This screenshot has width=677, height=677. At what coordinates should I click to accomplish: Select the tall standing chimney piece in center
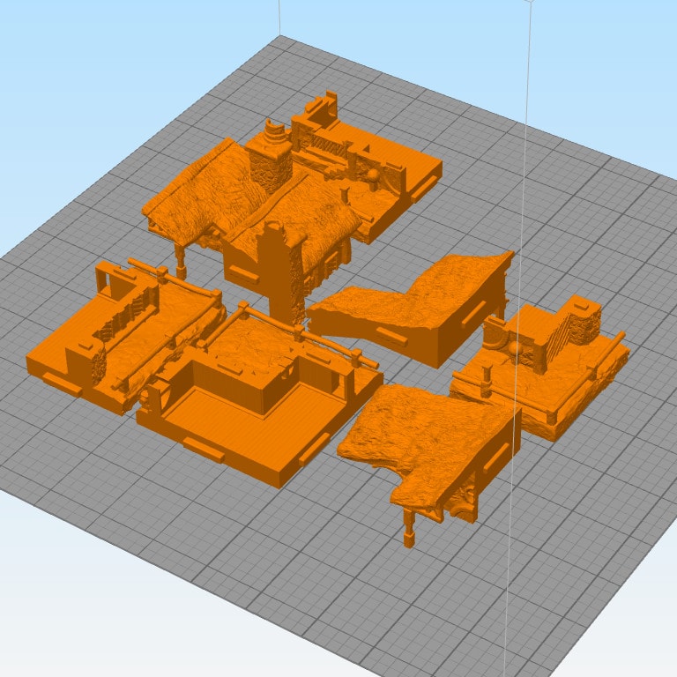[281, 273]
